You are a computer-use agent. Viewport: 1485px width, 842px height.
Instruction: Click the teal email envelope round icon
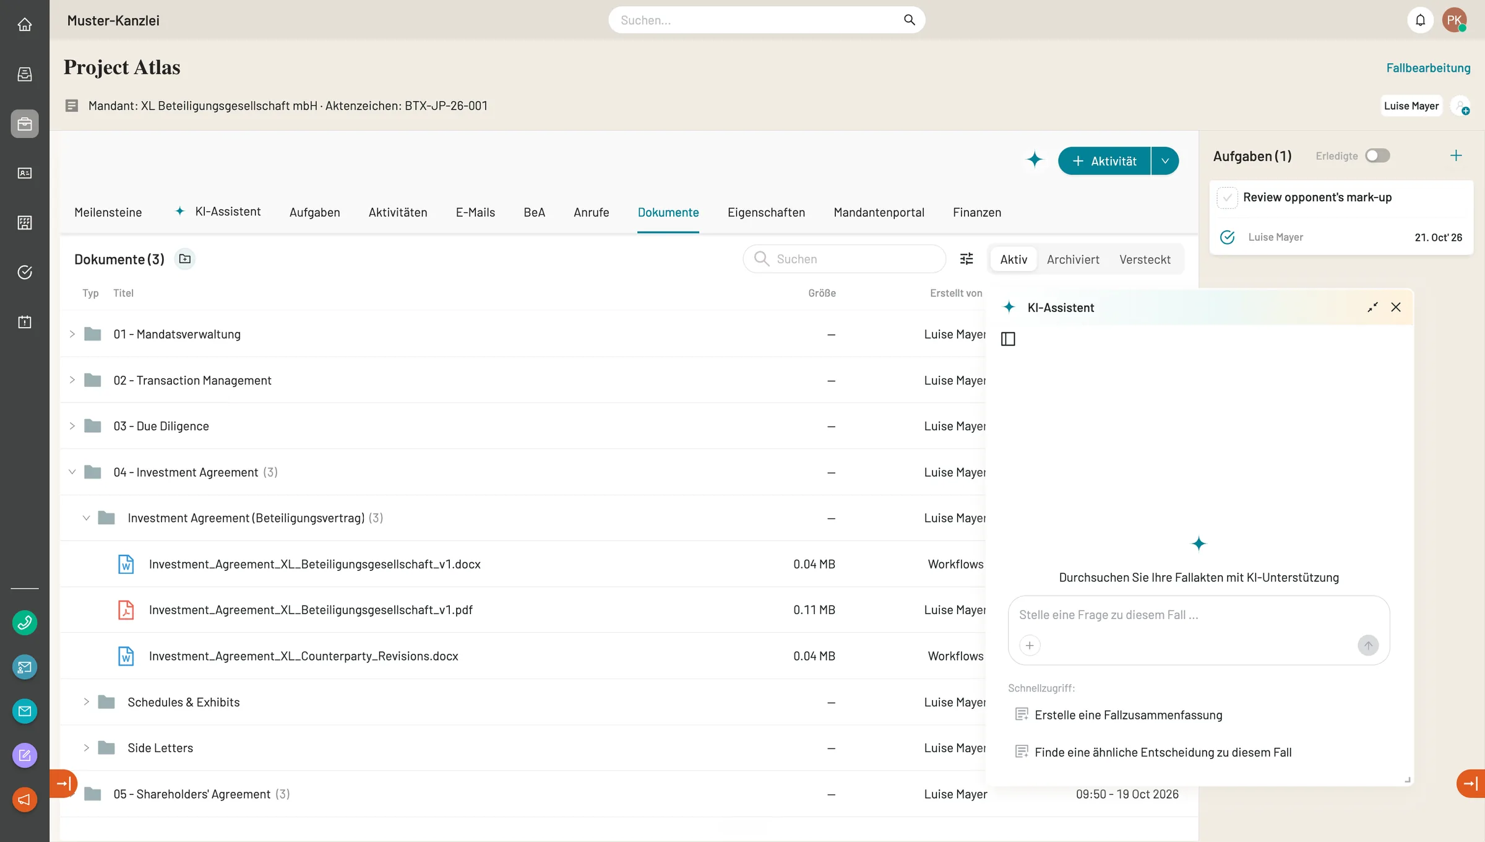coord(25,711)
